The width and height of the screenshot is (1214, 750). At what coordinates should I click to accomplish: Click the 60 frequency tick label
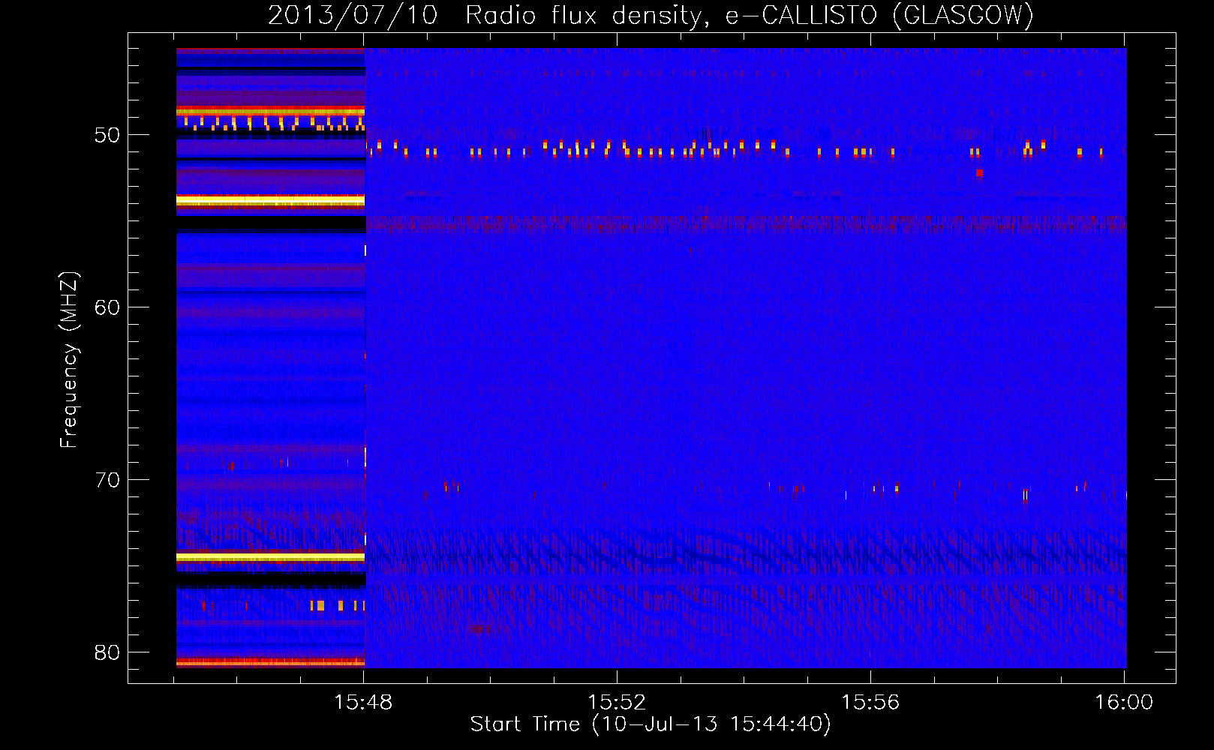[107, 307]
